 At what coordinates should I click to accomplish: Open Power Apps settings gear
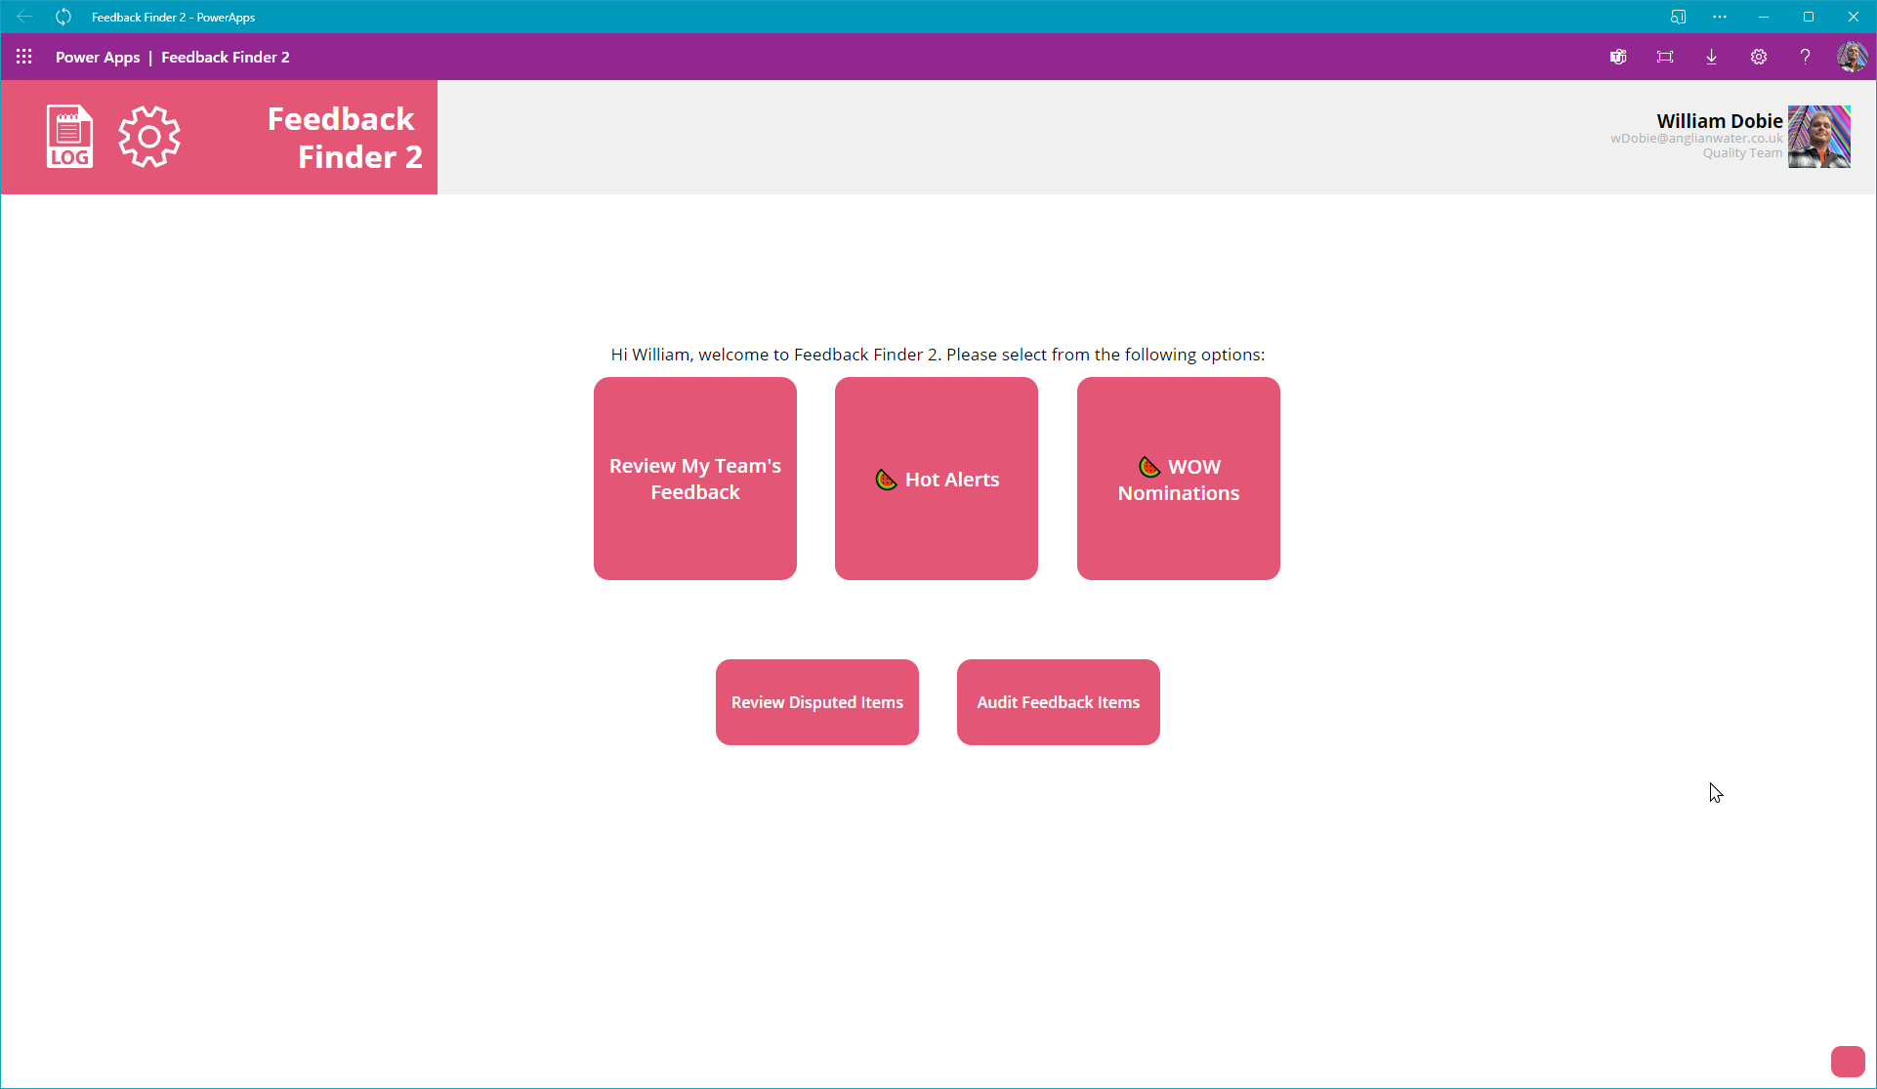click(x=1759, y=57)
